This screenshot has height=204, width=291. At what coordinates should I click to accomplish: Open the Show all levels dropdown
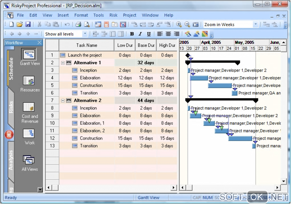(x=85, y=34)
